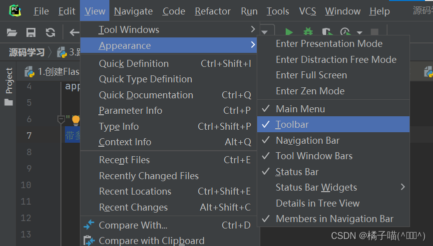Click the Synchronize refresh toolbar icon
Screen dimensions: 433x246
pyautogui.click(x=50, y=32)
